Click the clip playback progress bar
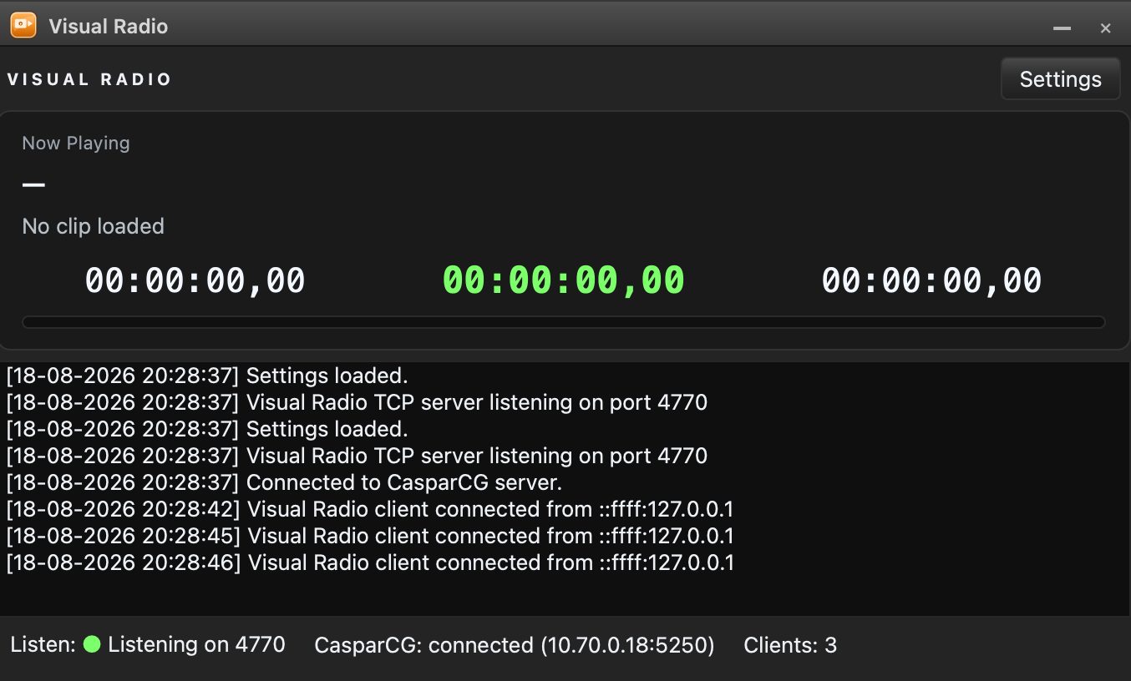The height and width of the screenshot is (681, 1131). coord(564,322)
